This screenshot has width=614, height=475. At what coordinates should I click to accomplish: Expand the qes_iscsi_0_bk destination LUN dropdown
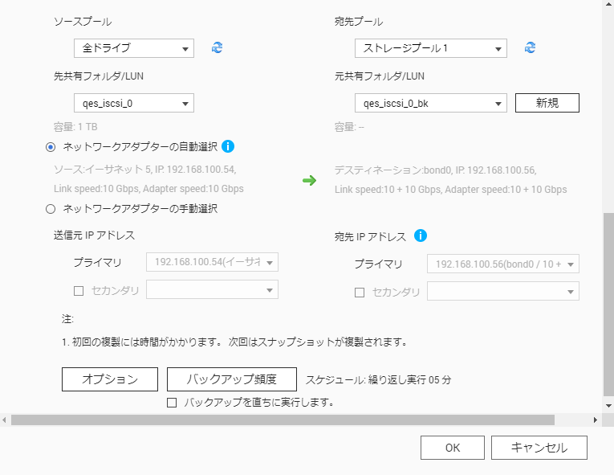coord(430,103)
